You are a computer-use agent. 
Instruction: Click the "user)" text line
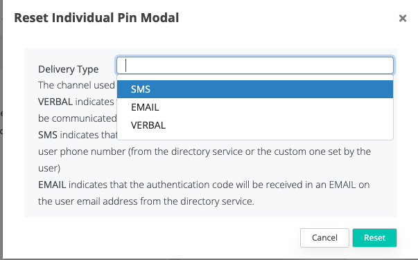[49, 168]
